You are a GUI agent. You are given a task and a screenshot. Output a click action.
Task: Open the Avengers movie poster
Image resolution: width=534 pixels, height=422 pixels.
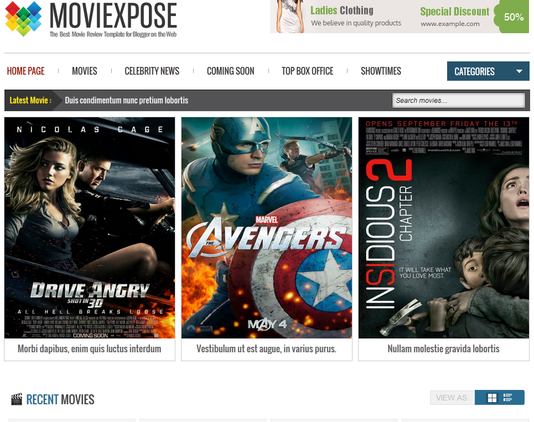(x=267, y=228)
